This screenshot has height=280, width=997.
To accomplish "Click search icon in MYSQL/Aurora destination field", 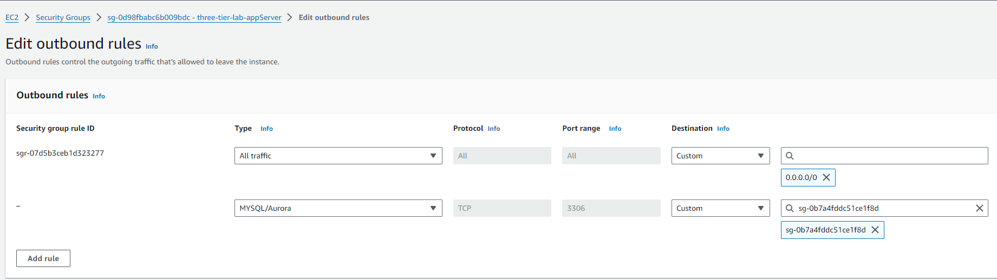I will click(x=790, y=208).
